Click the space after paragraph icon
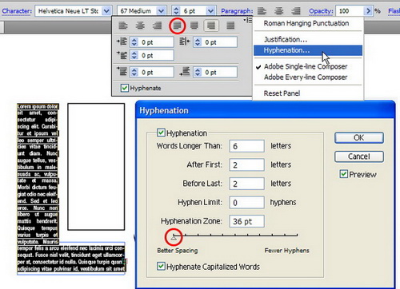400x289 pixels. pos(185,72)
